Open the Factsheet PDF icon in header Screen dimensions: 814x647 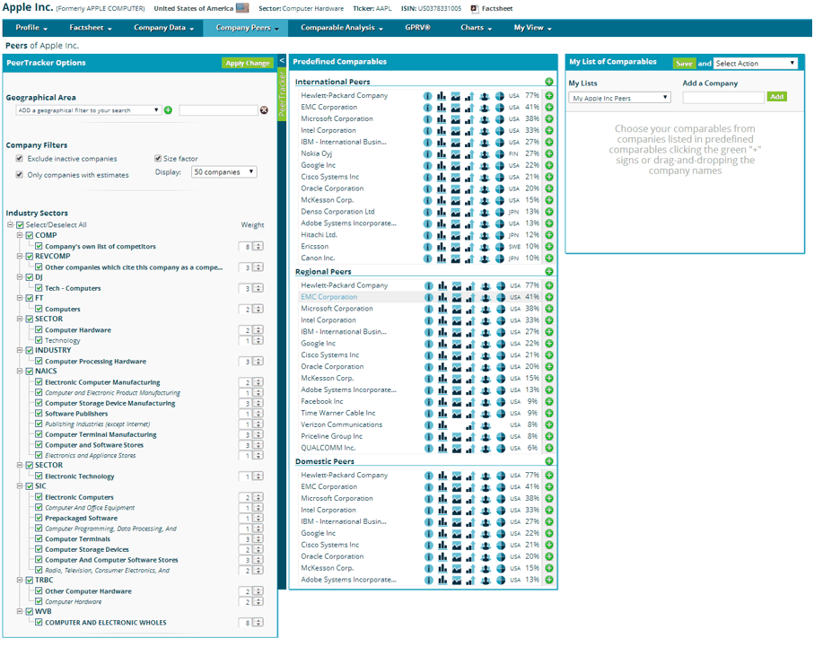pos(475,9)
